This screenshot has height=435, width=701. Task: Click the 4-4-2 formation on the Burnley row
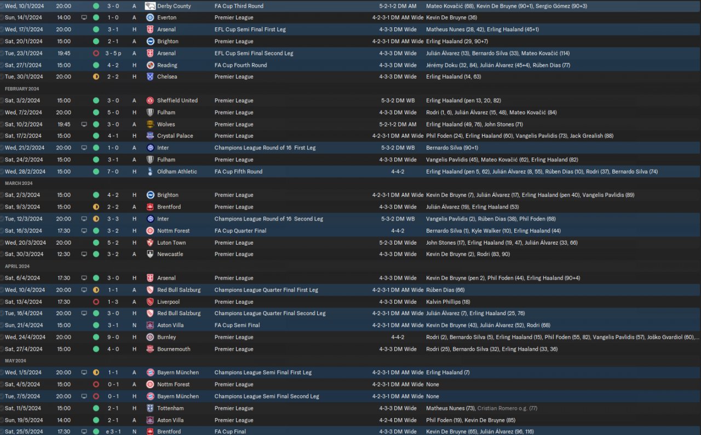click(398, 337)
